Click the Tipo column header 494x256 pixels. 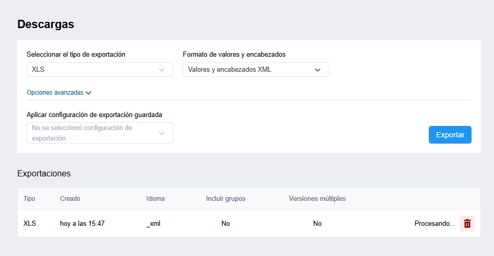pos(29,199)
